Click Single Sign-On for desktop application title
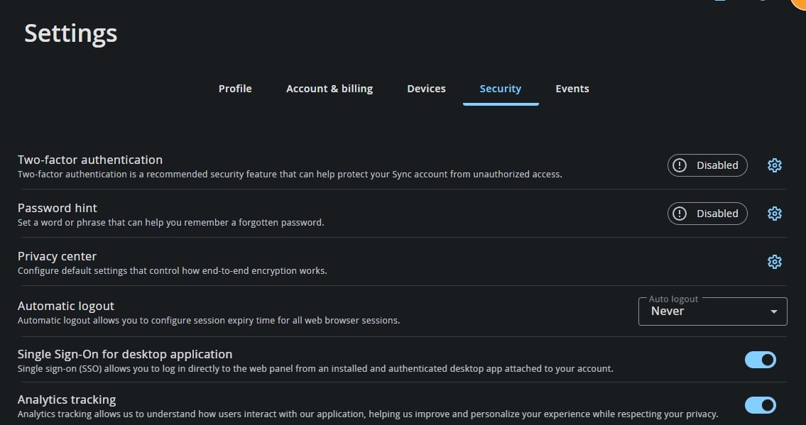 (125, 354)
